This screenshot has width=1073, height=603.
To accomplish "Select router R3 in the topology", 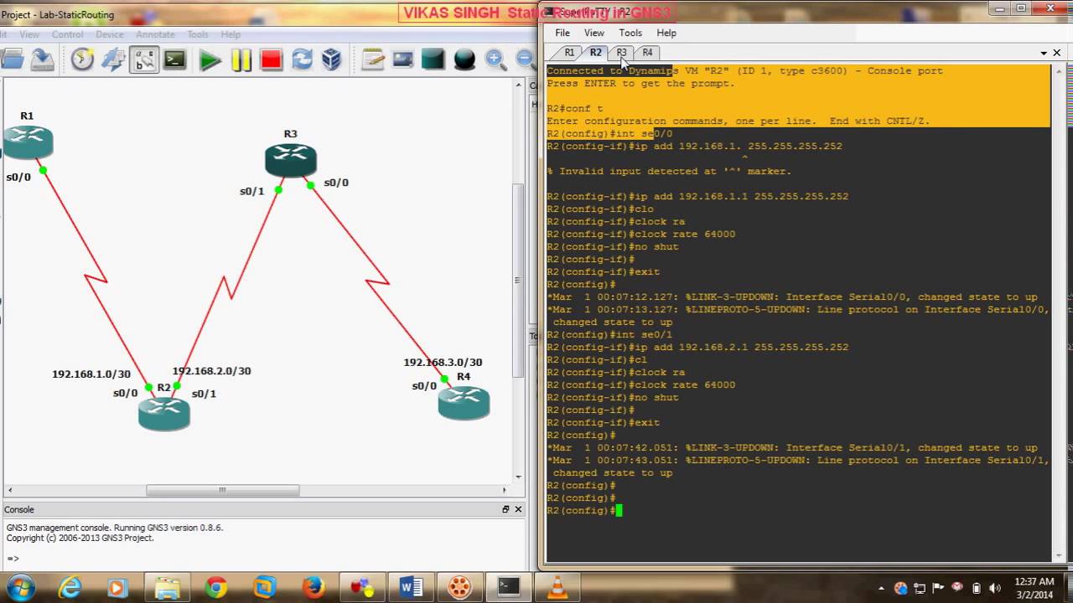I will (291, 160).
